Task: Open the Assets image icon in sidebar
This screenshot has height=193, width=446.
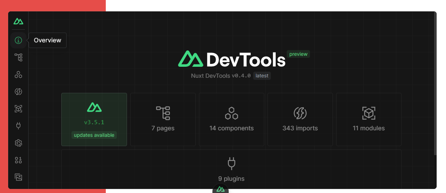Action: [x=18, y=178]
